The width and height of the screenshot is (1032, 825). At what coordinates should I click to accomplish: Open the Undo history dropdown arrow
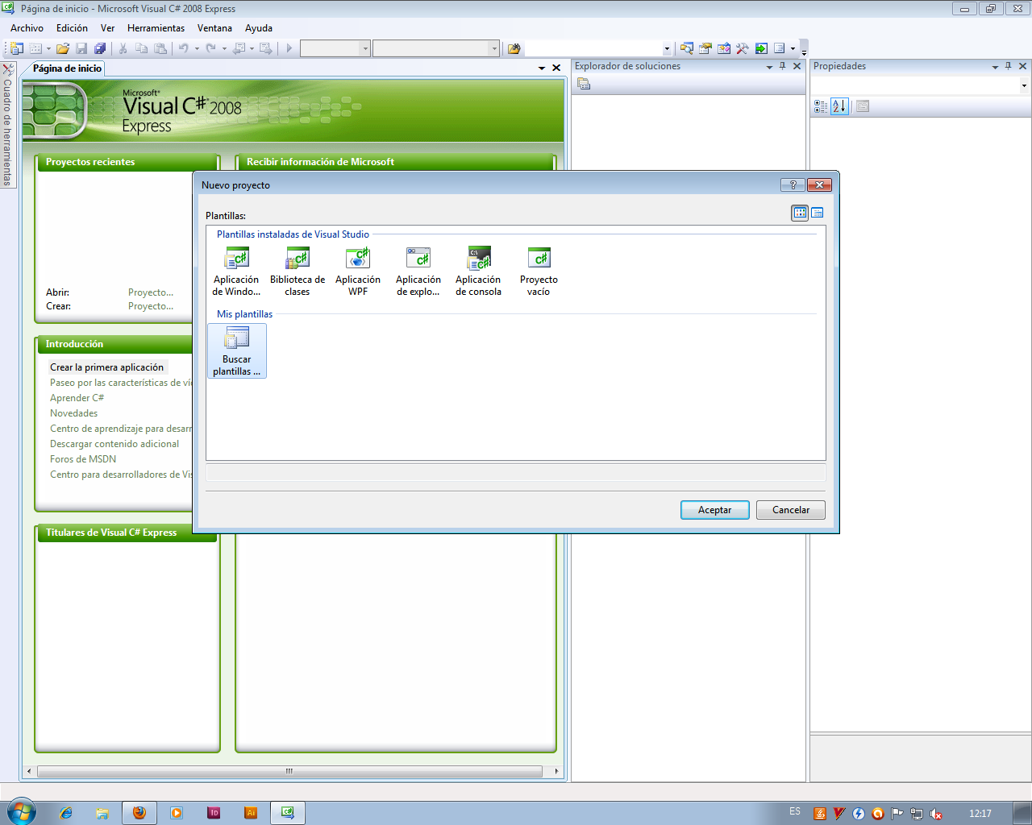(x=197, y=48)
